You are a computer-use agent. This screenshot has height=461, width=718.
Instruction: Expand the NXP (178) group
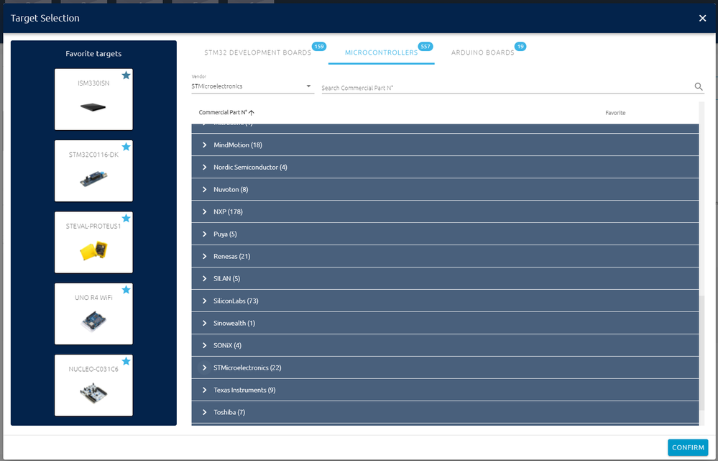click(x=205, y=211)
